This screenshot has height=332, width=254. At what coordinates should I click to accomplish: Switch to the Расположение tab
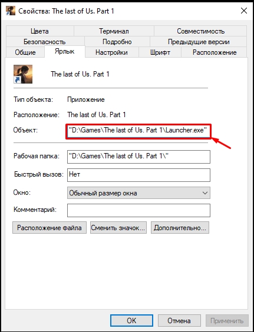(214, 52)
